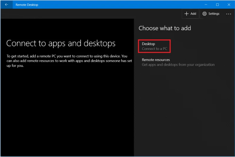Click the Add button with plus icon
235x157 pixels.
[x=190, y=13]
